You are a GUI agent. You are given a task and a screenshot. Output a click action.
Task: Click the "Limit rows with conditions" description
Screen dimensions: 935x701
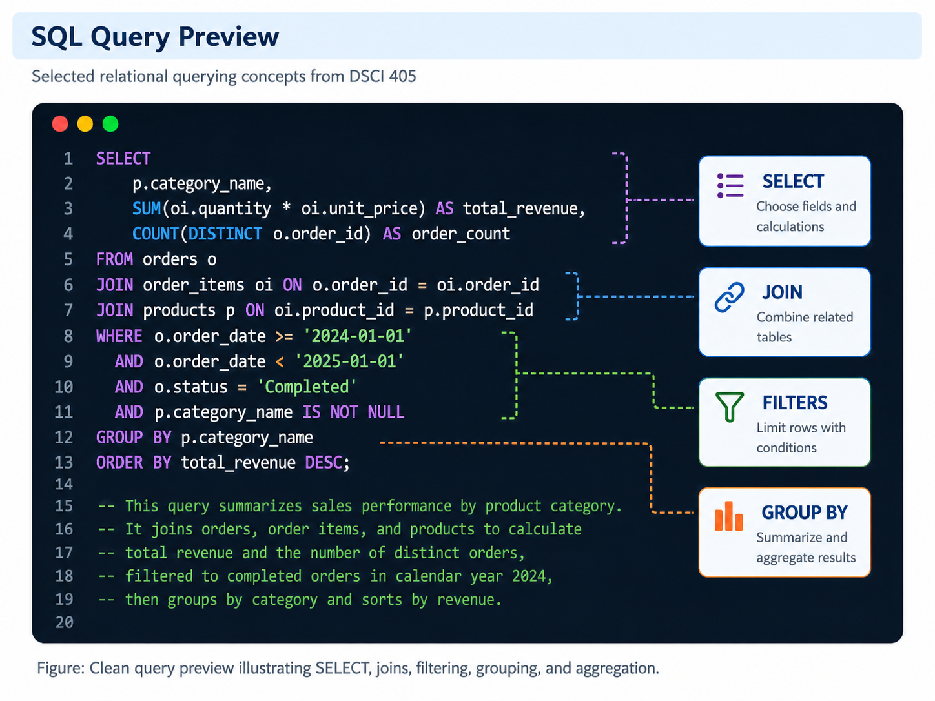(x=801, y=438)
